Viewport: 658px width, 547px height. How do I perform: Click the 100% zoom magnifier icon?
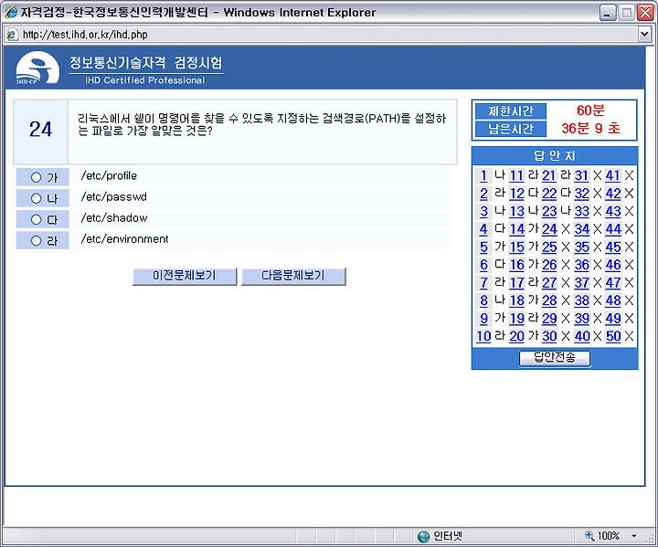pyautogui.click(x=589, y=535)
